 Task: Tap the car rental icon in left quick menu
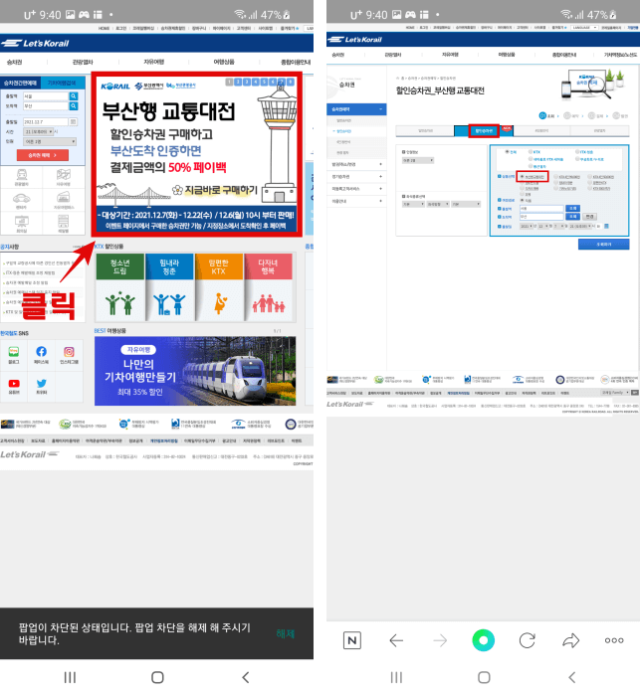pyautogui.click(x=21, y=198)
